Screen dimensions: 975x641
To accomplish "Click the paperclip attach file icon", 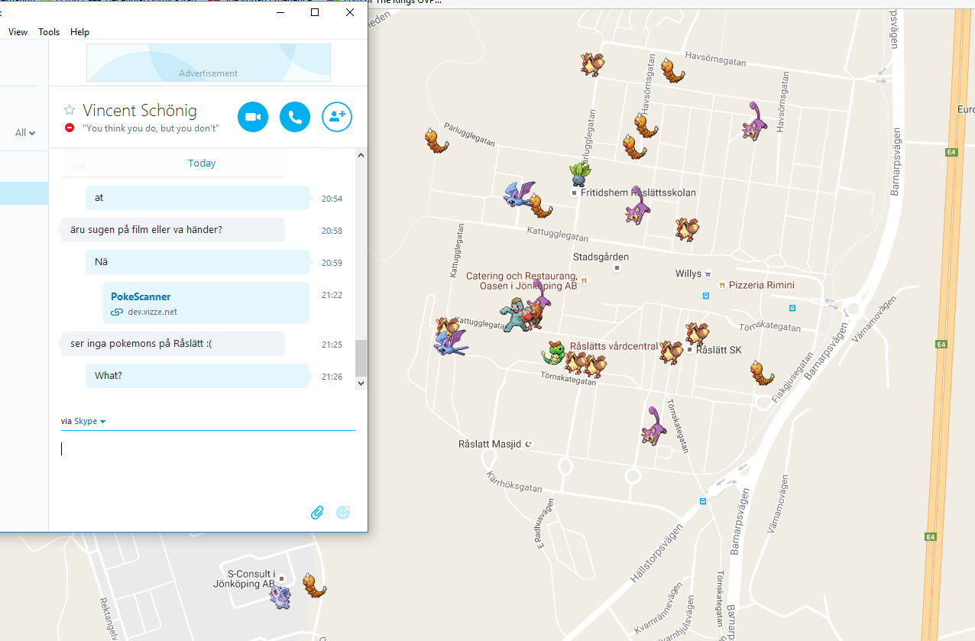I will coord(317,513).
